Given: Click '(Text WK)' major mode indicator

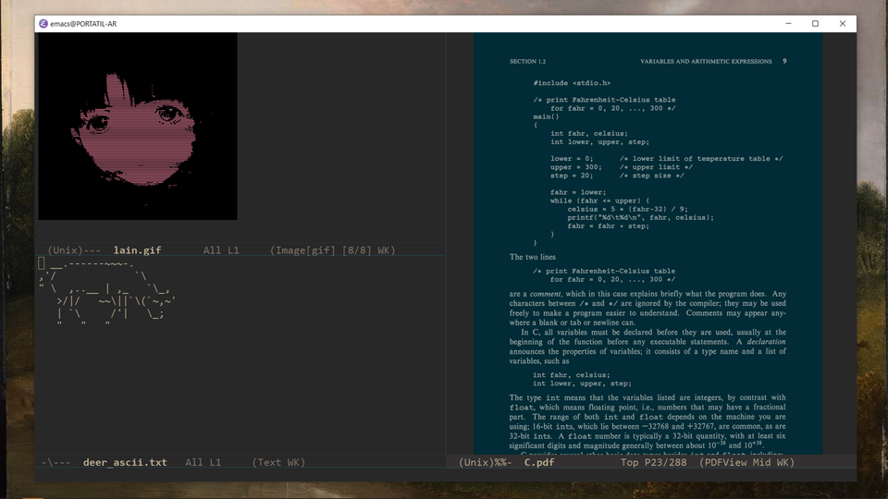Looking at the screenshot, I should (x=278, y=462).
